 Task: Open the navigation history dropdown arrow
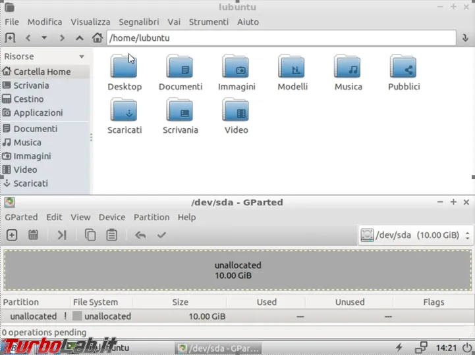44,38
